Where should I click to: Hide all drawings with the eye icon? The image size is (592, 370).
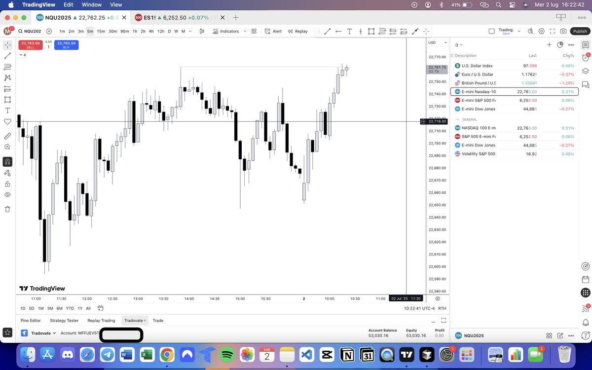7,194
